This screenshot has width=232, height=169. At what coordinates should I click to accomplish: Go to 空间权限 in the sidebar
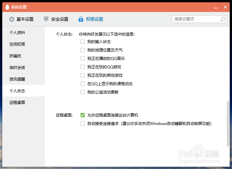[x=23, y=44]
